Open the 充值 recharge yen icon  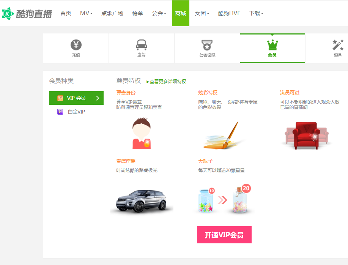coord(76,45)
